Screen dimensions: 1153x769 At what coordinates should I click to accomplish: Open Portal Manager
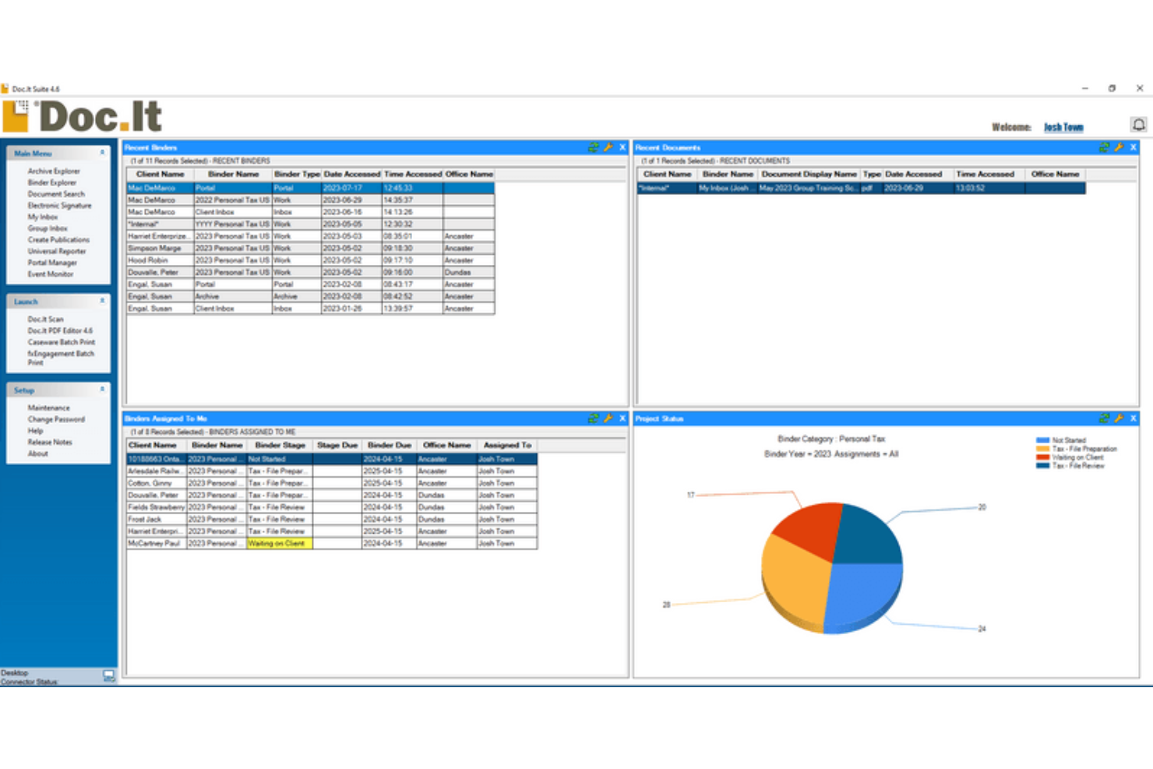pos(52,263)
